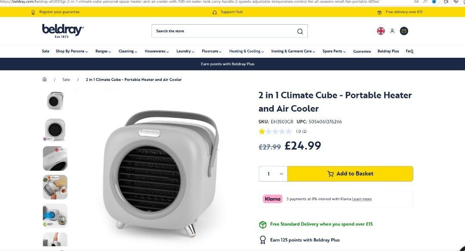465x251 pixels.
Task: Open the UK flag region selector
Action: pos(381,31)
